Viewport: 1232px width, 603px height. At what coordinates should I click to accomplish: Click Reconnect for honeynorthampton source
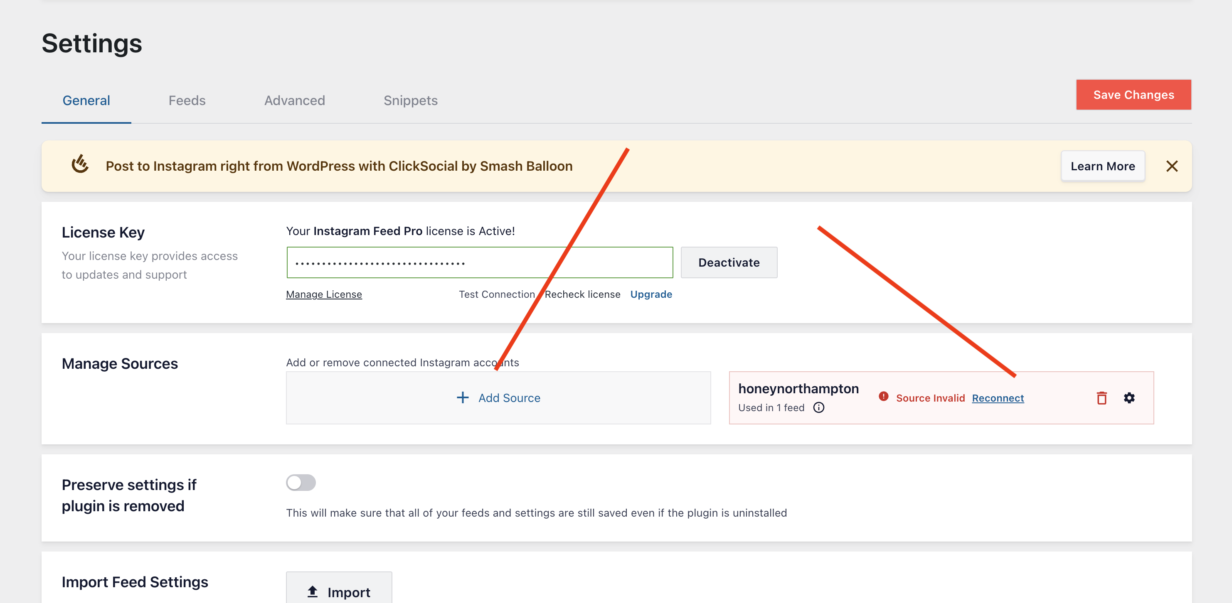tap(997, 398)
